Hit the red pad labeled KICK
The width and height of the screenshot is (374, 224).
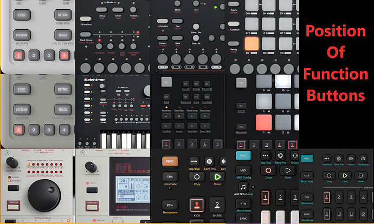(197, 205)
